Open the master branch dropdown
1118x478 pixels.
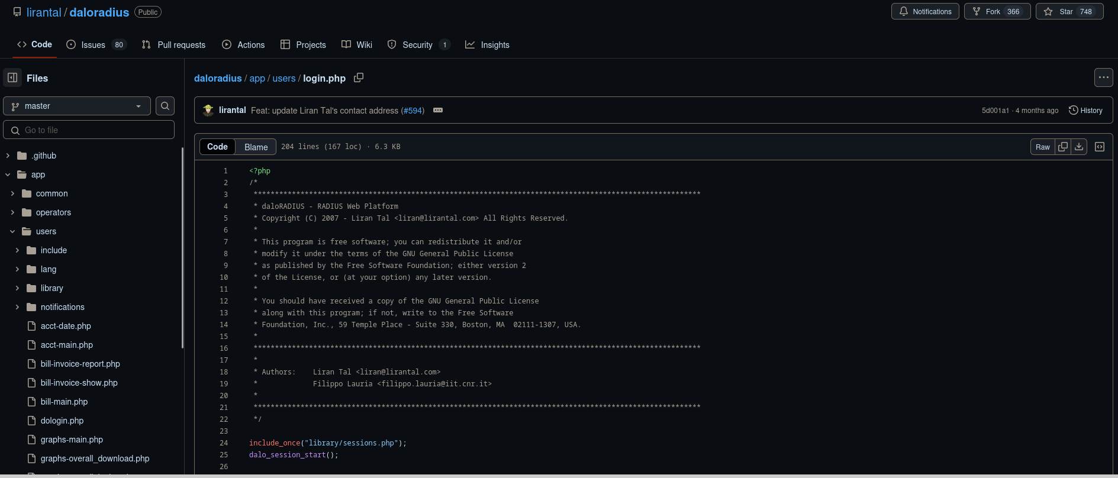(77, 106)
